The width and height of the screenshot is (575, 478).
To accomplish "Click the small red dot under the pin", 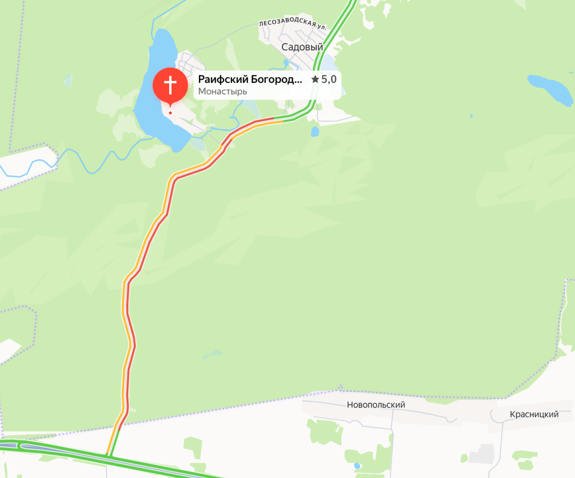I will 170,113.
